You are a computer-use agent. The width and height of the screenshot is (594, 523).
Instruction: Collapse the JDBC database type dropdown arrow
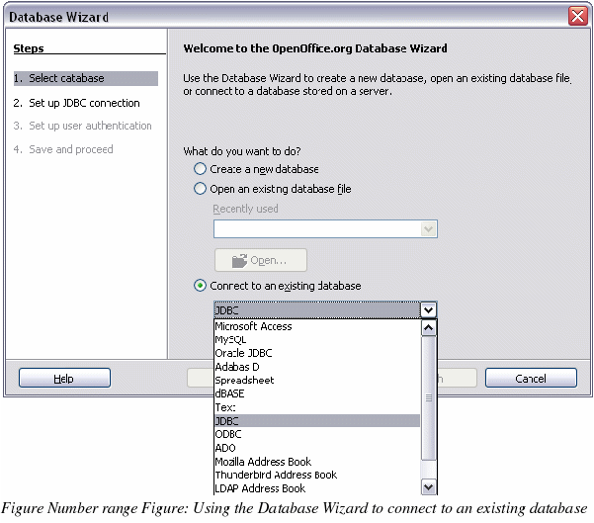[x=428, y=309]
